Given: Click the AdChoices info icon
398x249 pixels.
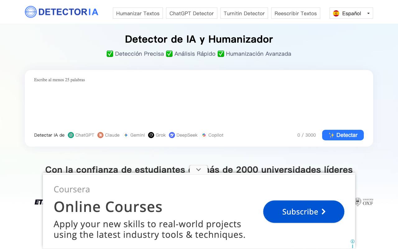Looking at the screenshot, I should coord(353,241).
